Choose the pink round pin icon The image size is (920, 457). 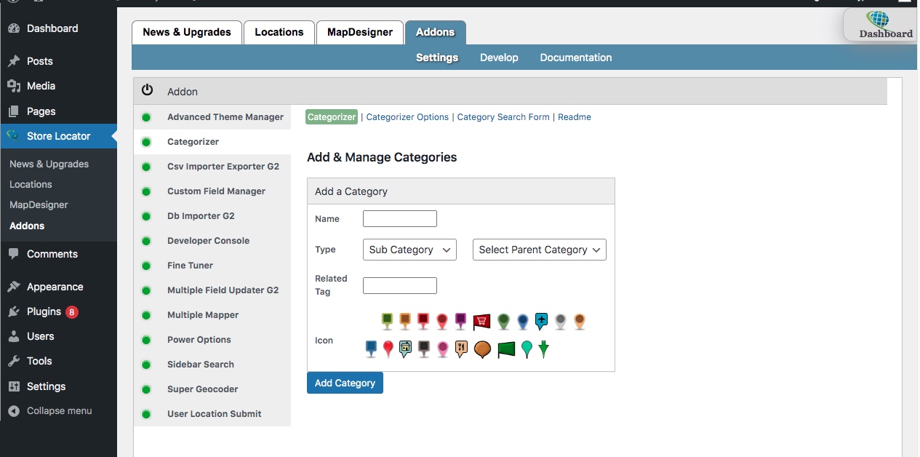442,349
